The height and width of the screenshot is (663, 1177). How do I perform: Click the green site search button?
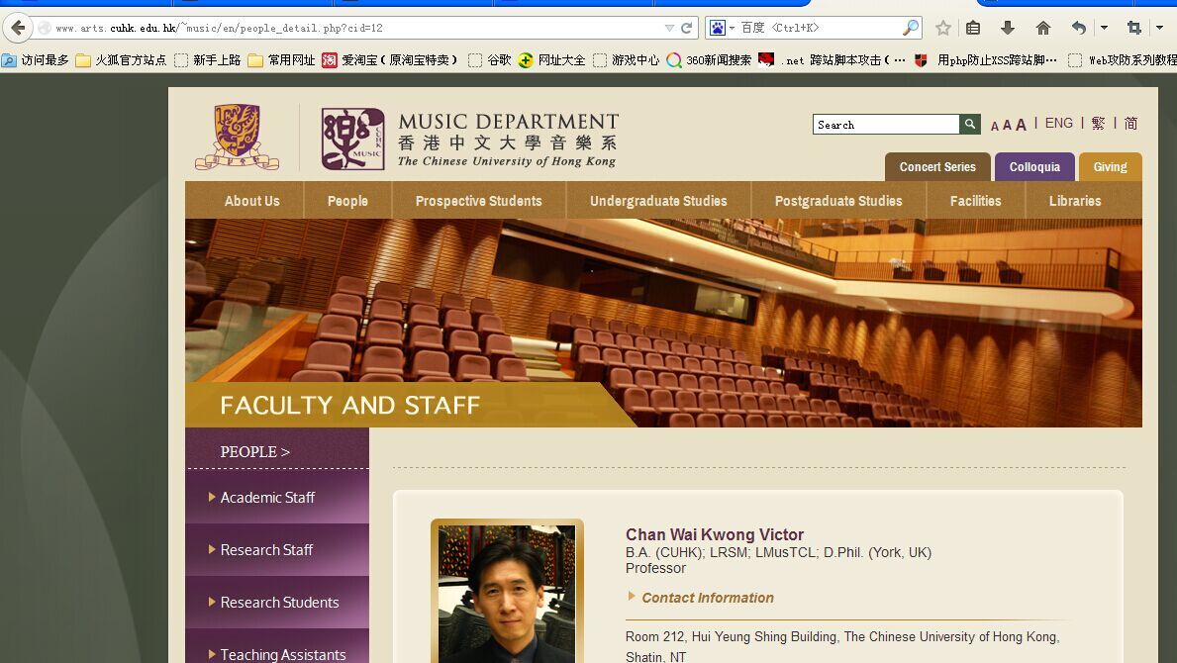coord(970,125)
